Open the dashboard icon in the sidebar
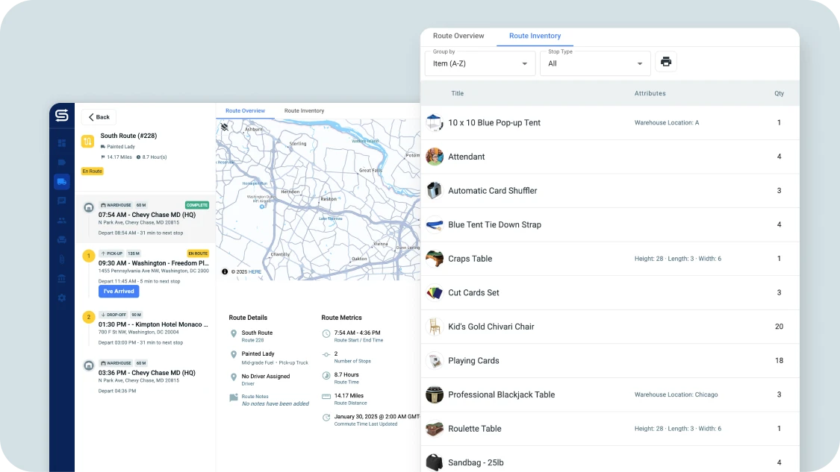The height and width of the screenshot is (472, 840). pos(61,142)
